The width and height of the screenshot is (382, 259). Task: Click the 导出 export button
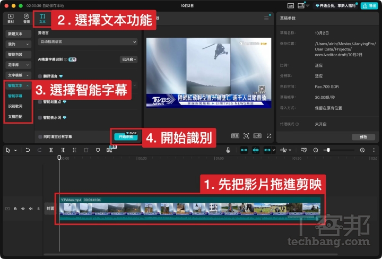[x=369, y=6]
